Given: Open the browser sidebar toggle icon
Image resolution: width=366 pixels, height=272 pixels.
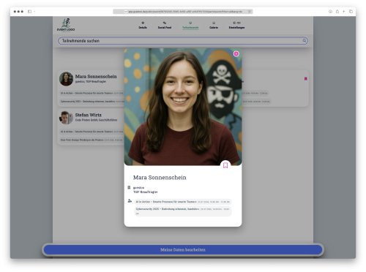Looking at the screenshot, I should (x=30, y=12).
